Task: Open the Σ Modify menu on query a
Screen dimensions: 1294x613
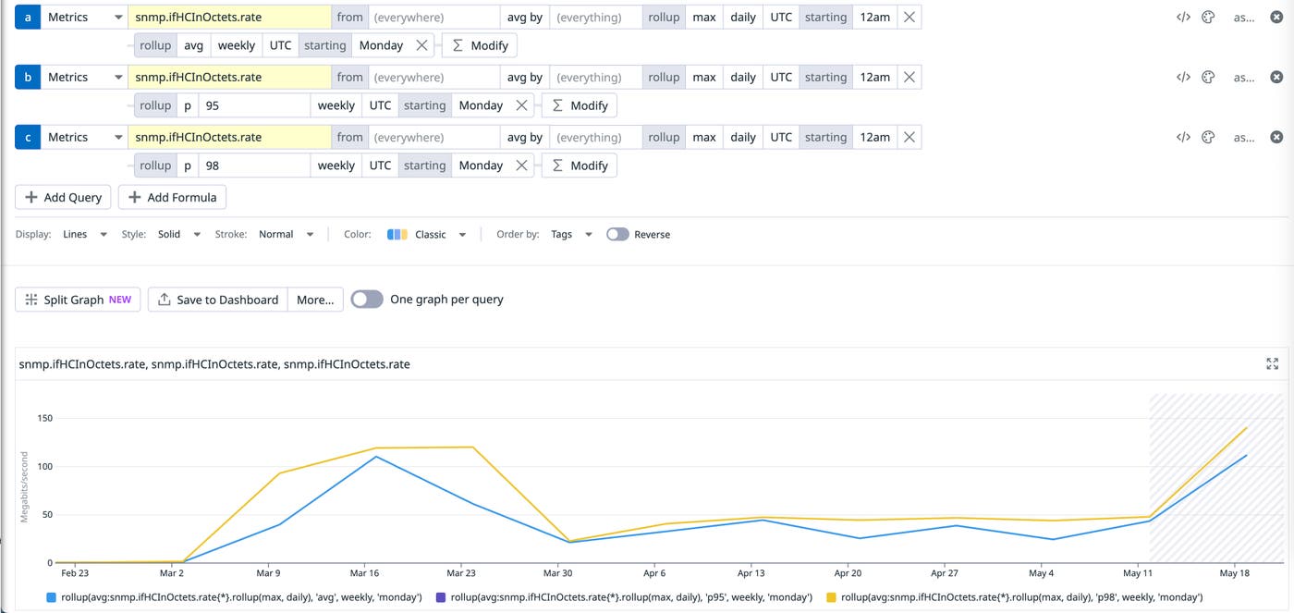Action: [479, 44]
